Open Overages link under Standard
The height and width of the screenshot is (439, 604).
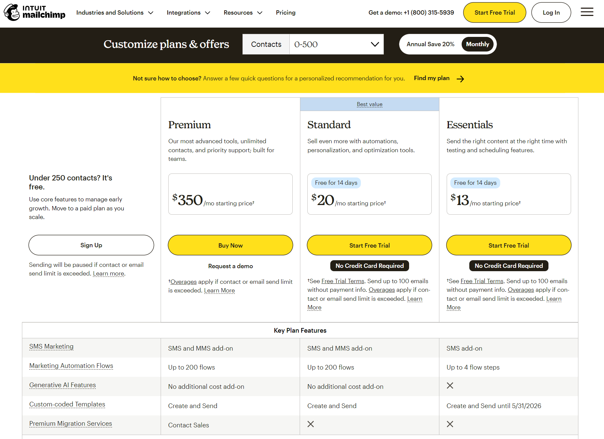click(x=382, y=290)
